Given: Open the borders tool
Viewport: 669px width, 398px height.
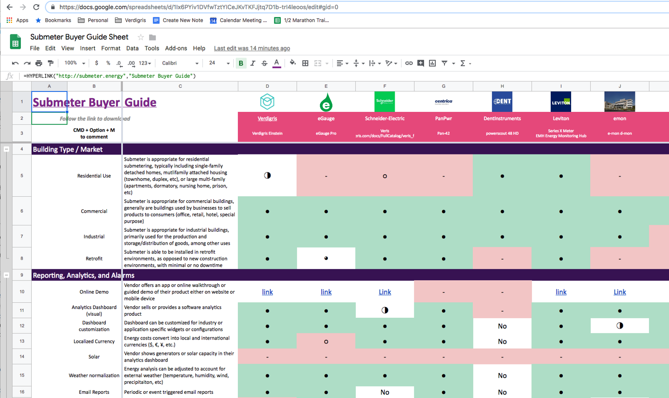Looking at the screenshot, I should pos(306,63).
